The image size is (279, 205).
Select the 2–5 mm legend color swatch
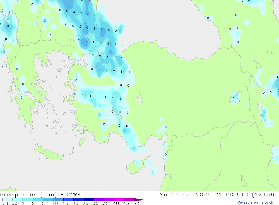pos(38,199)
